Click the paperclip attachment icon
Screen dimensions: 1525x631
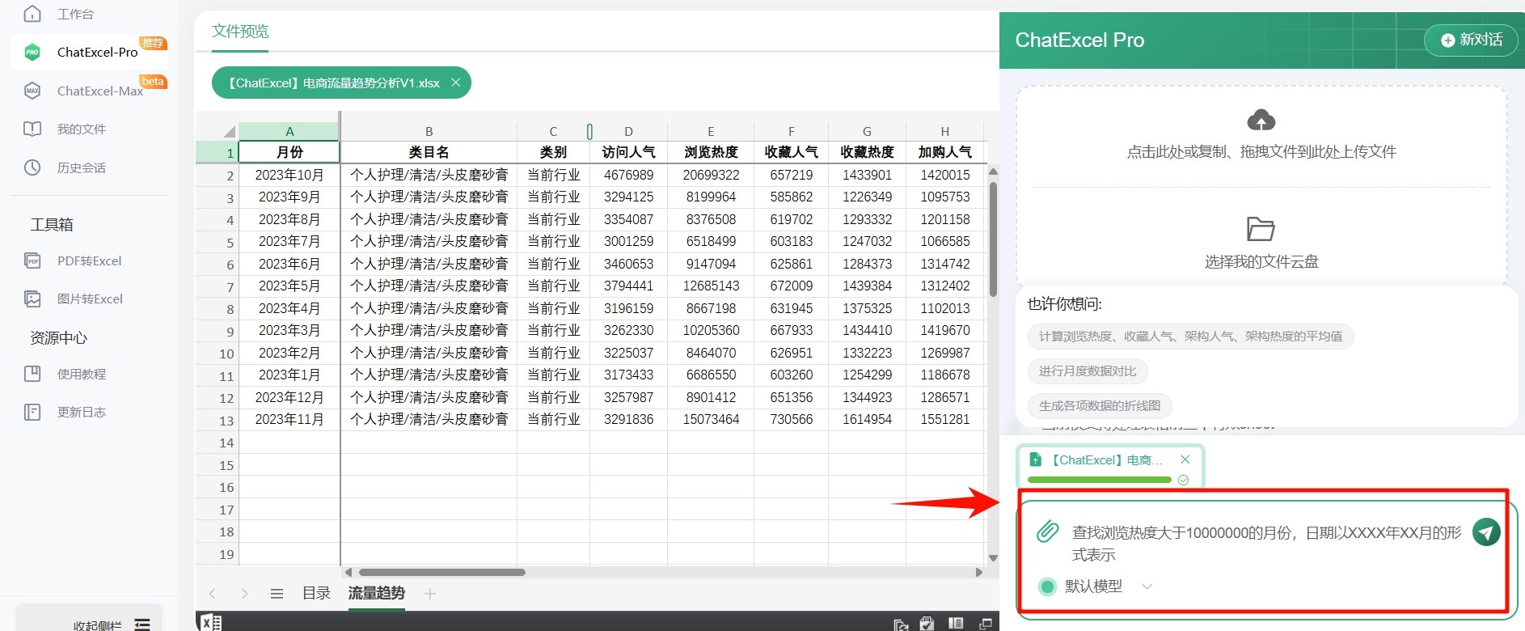[x=1047, y=531]
